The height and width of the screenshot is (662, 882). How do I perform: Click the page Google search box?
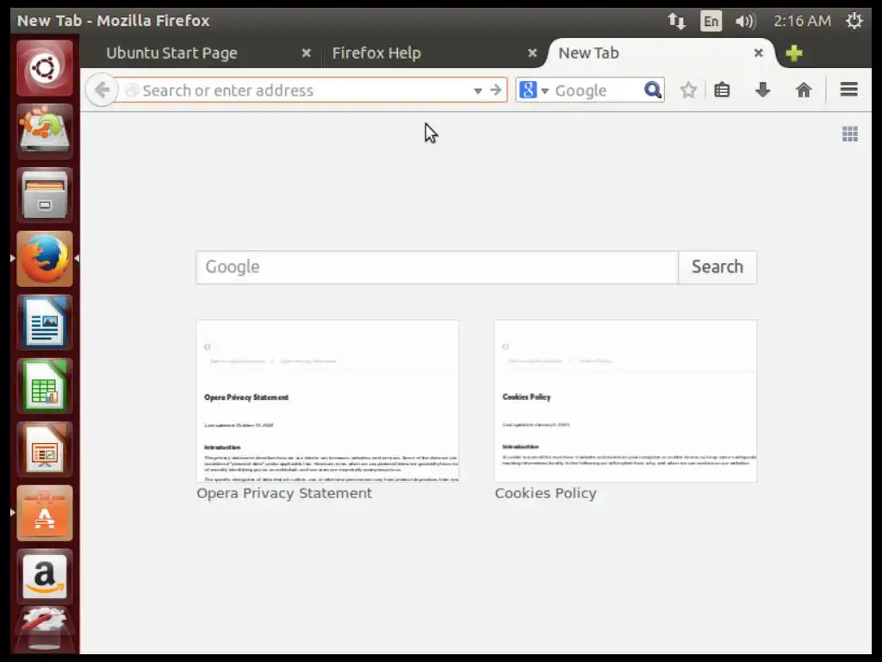click(437, 267)
